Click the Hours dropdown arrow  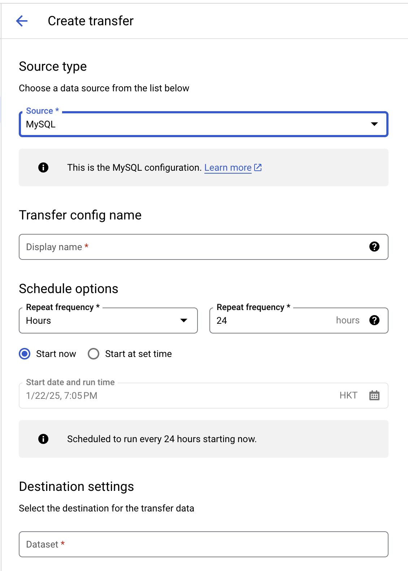point(184,321)
